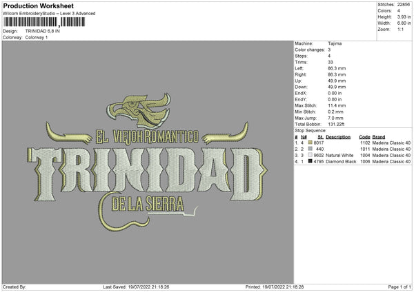Click the 'Brand' column header
This screenshot has width=414, height=292.
pos(379,137)
